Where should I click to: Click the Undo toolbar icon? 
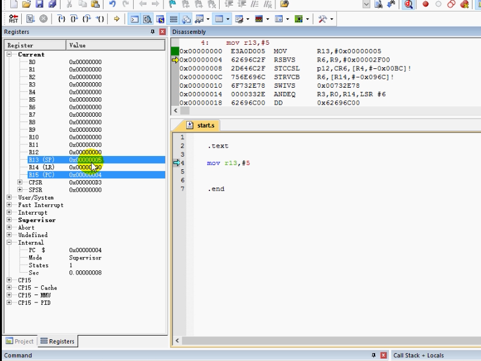tap(113, 4)
